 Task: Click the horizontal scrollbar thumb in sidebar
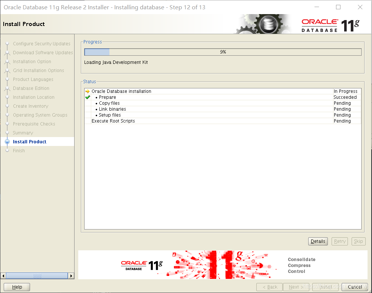(37, 276)
